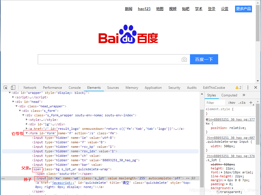
Task: Toggle the .cls class editor button
Action: (242, 103)
